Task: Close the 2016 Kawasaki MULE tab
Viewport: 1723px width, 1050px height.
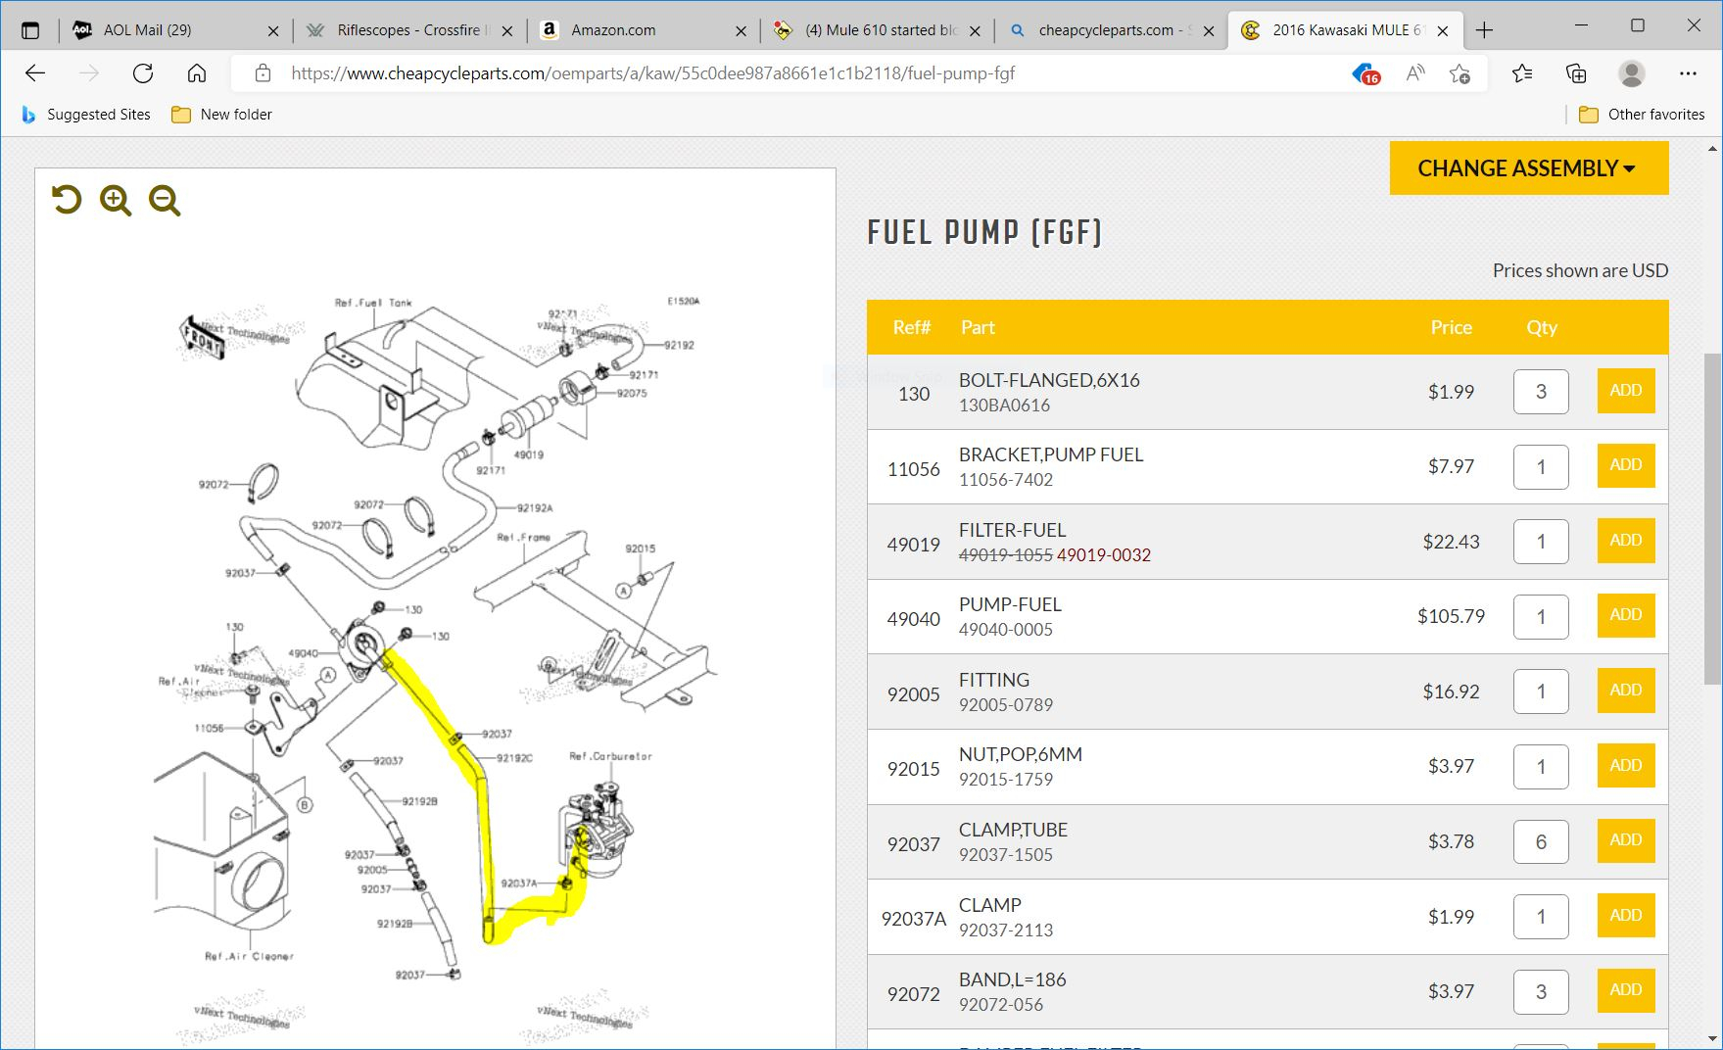Action: 1443,30
